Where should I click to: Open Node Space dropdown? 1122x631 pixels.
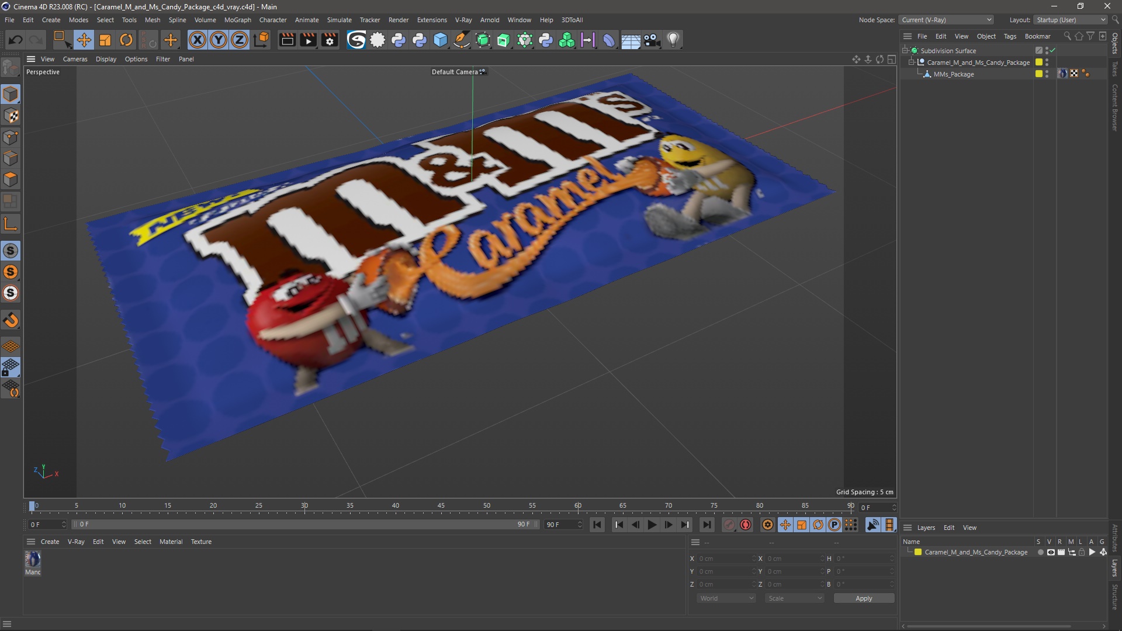point(946,20)
